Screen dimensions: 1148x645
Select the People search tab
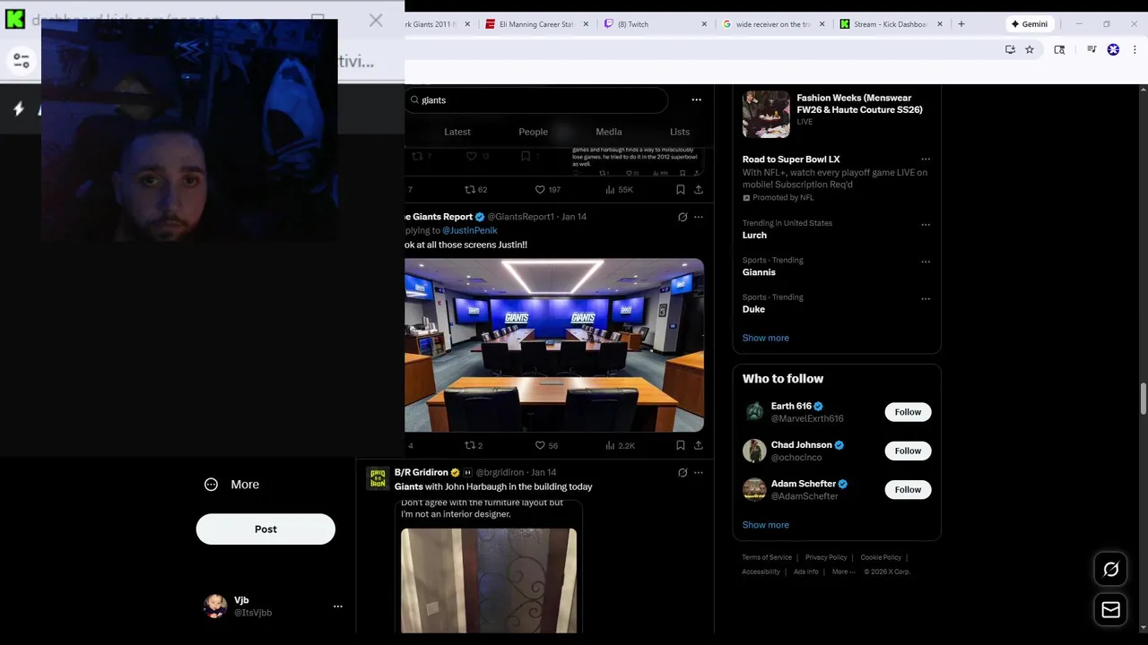[533, 132]
